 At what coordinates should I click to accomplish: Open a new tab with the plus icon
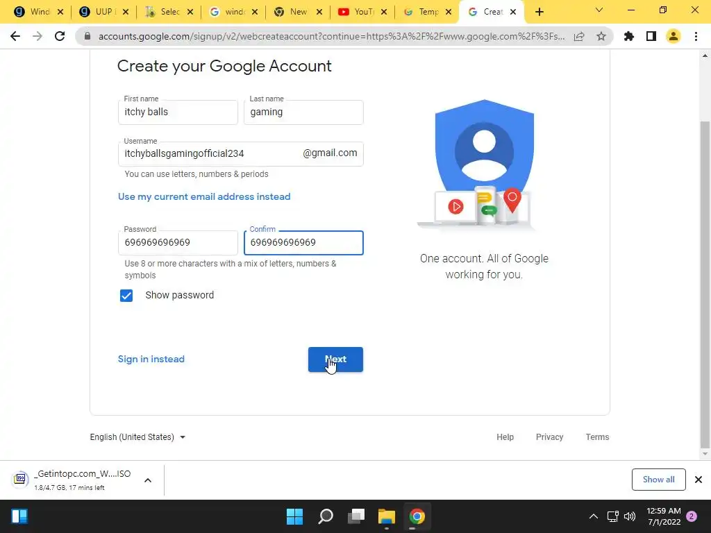[x=539, y=12]
